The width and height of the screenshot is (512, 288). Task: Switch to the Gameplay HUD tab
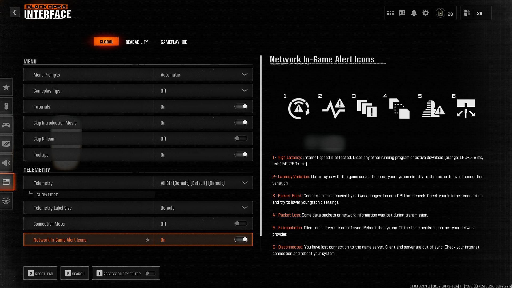(174, 42)
